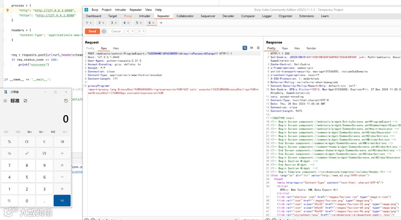
Task: Switch to the Proxy tab
Action: click(x=128, y=16)
